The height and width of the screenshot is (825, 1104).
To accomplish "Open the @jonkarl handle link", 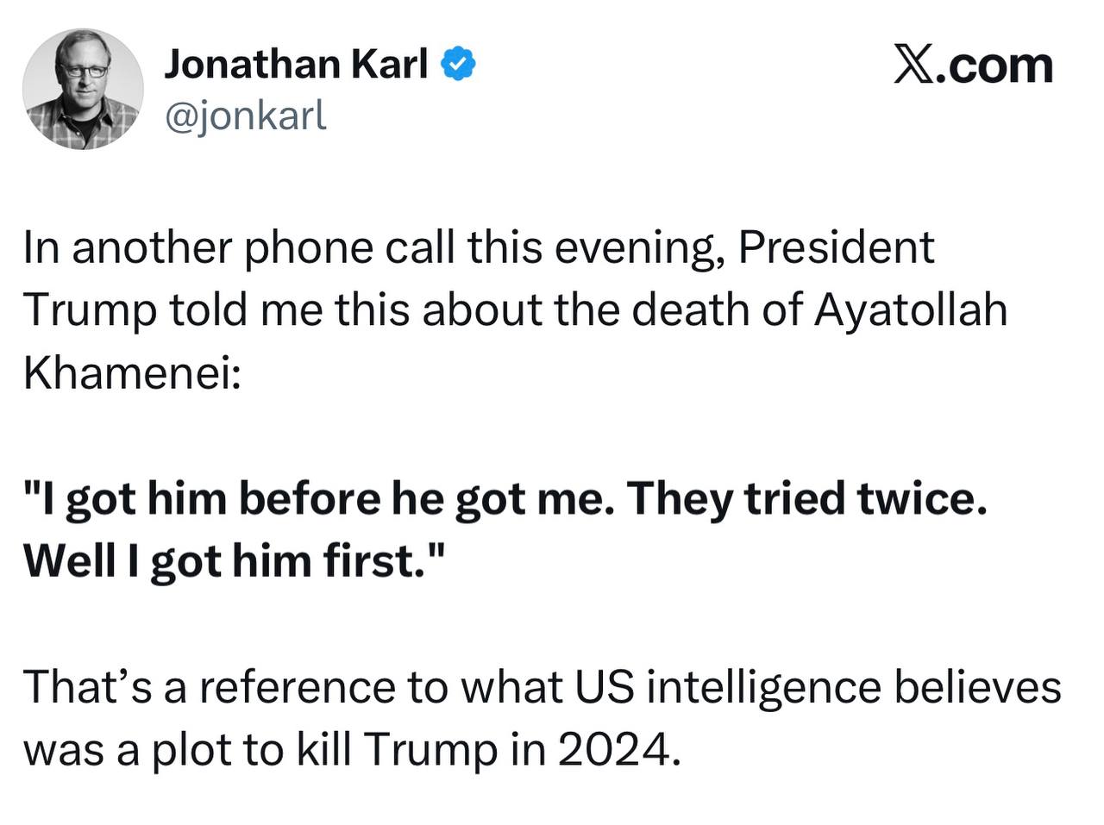I will [x=246, y=115].
